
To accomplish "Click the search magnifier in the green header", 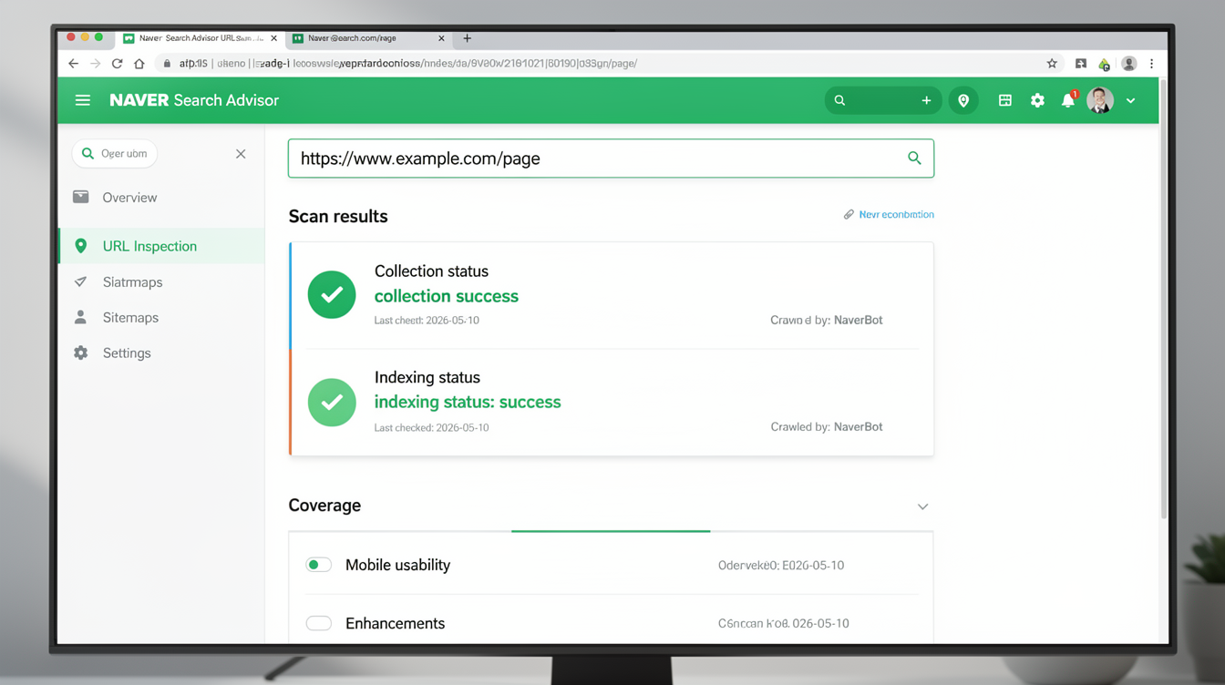I will click(x=839, y=100).
